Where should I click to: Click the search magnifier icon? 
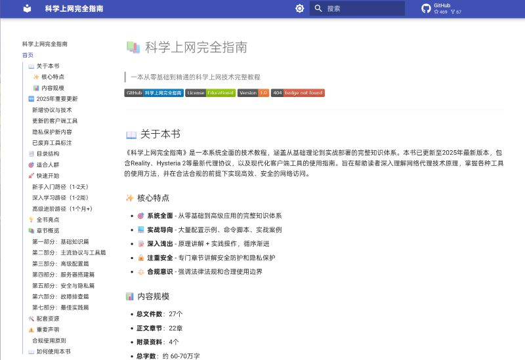[318, 9]
